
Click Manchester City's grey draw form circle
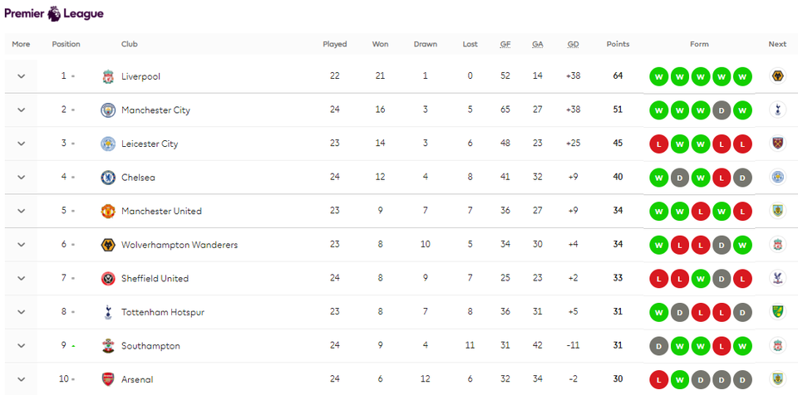tap(722, 110)
